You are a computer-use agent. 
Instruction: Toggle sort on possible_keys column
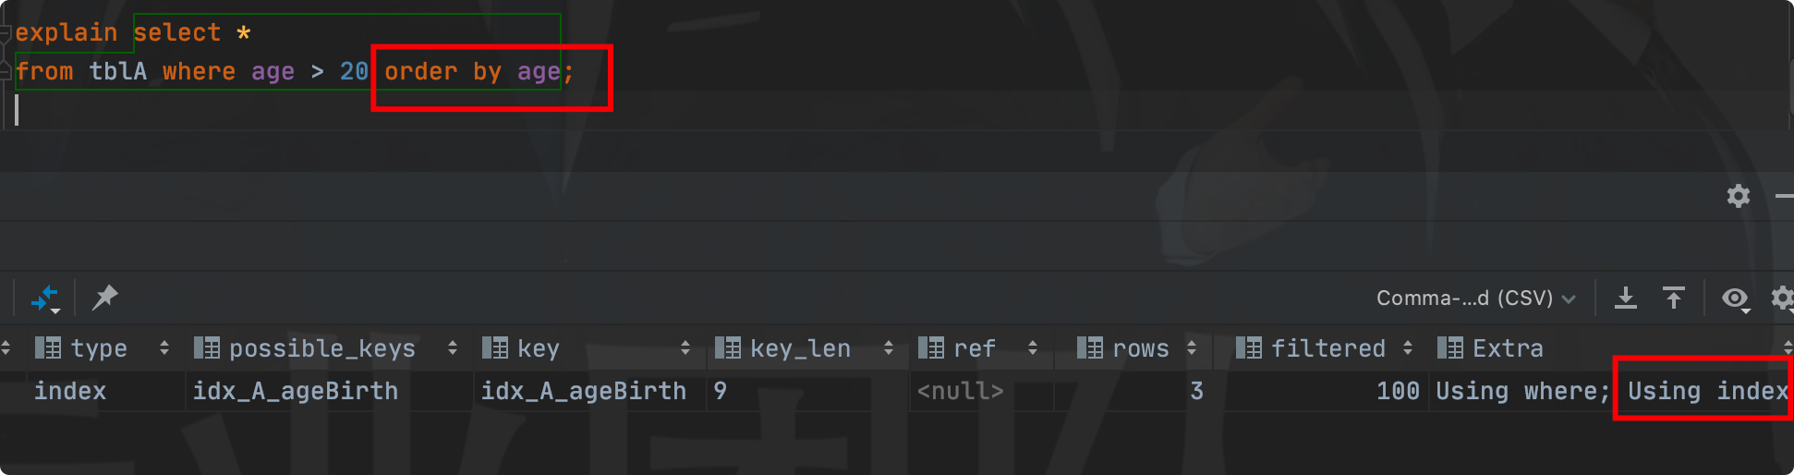click(x=453, y=348)
